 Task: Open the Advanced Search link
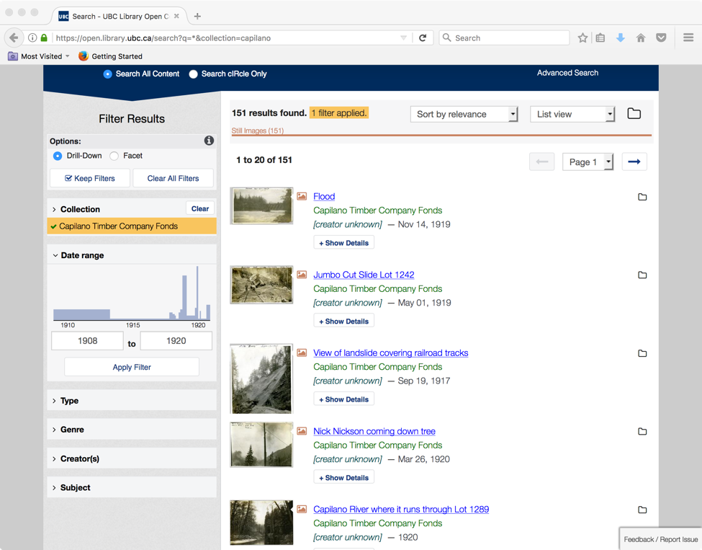pos(567,73)
